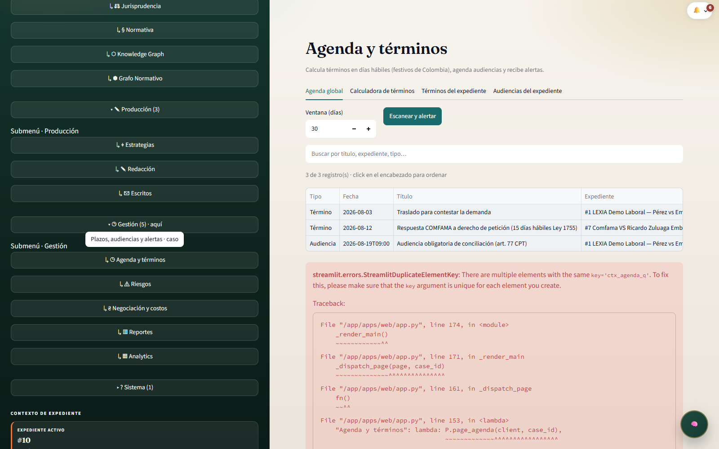719x449 pixels.
Task: Open the Jurisprudencia sidebar item
Action: coord(134,6)
